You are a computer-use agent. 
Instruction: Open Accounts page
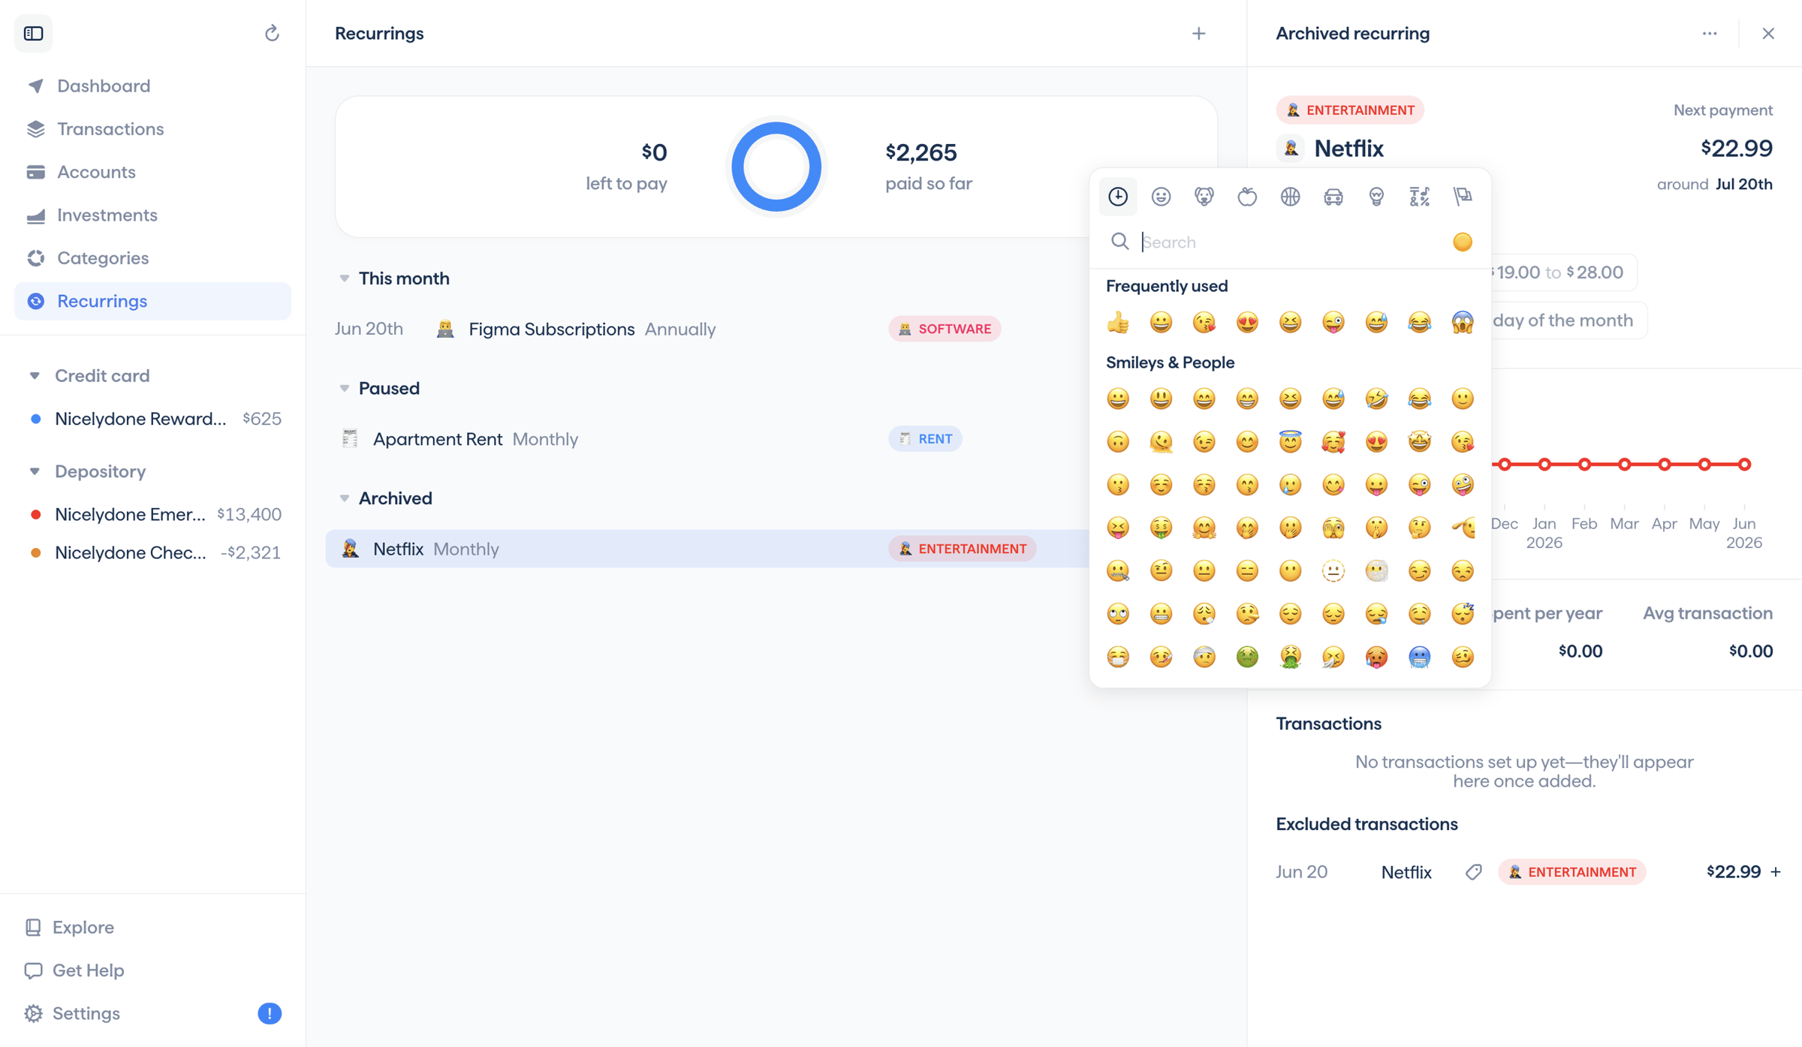tap(152, 172)
